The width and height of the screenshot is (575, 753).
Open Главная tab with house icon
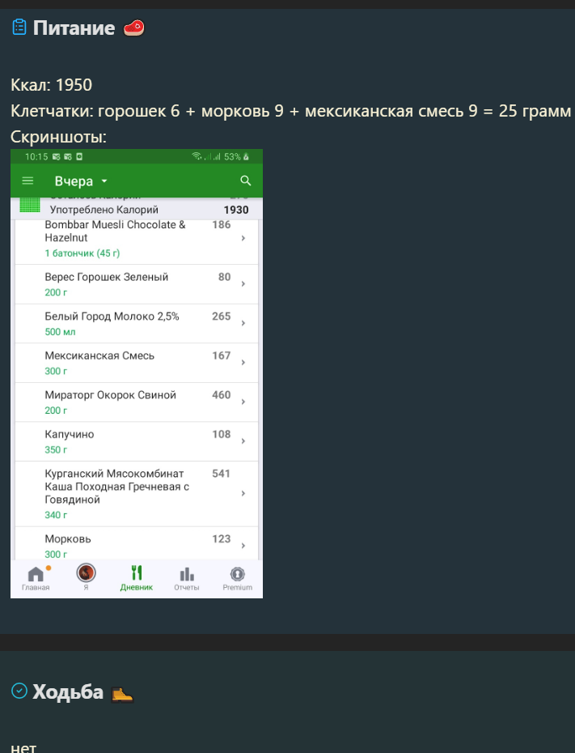(36, 578)
